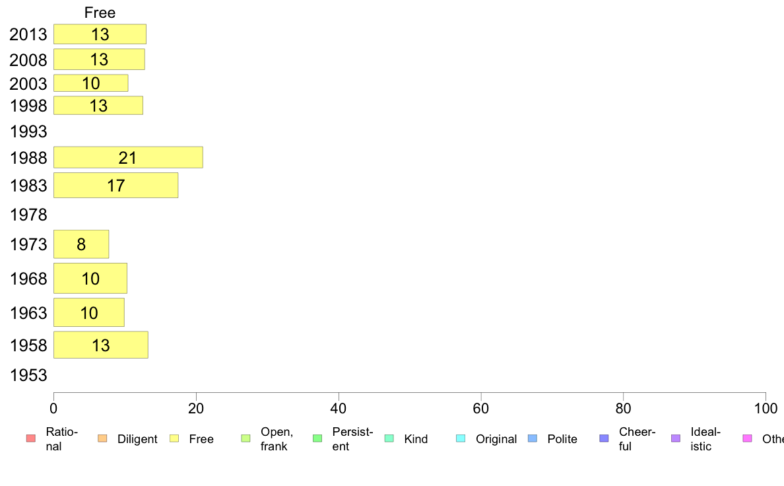Click the Rational legend color swatch
The image size is (784, 486).
tap(31, 438)
